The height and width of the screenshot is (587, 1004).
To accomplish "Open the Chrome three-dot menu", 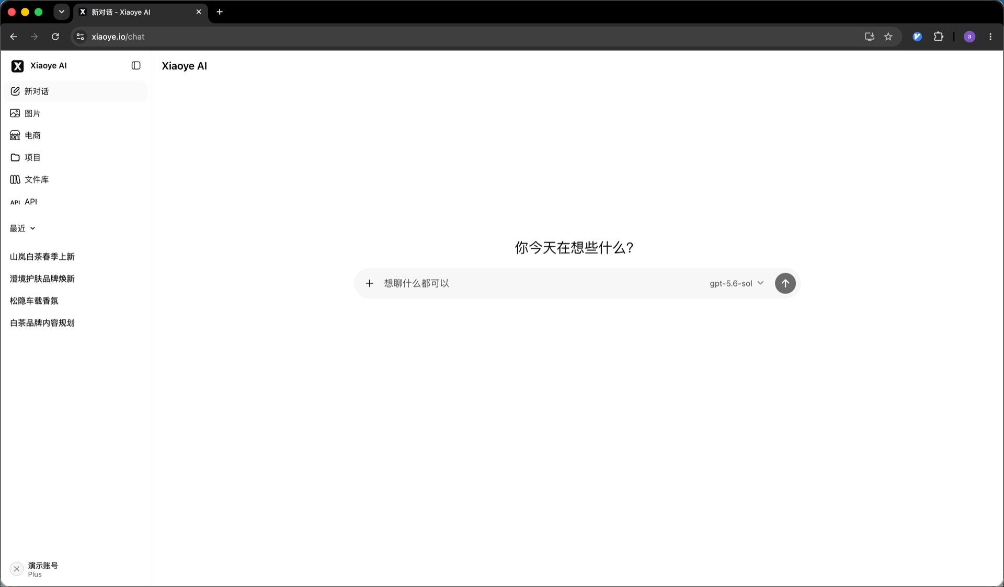I will point(990,37).
